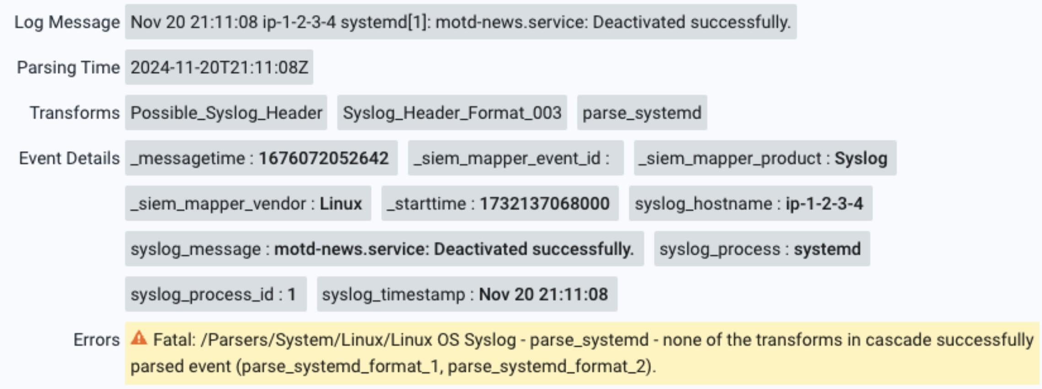Click the _messagetime event detail chip

point(261,158)
